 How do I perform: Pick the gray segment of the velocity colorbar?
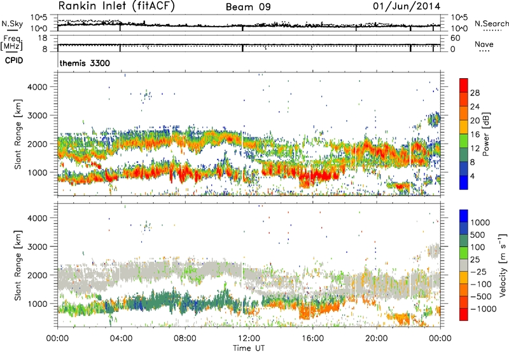(x=464, y=266)
